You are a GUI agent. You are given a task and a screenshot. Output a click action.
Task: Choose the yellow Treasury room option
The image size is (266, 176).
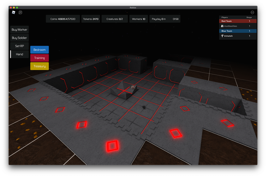[x=40, y=66]
